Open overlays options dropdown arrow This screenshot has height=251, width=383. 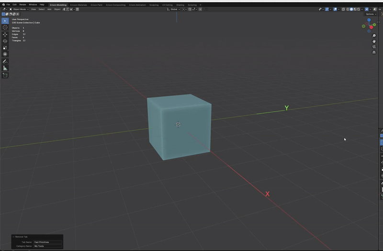(339, 9)
